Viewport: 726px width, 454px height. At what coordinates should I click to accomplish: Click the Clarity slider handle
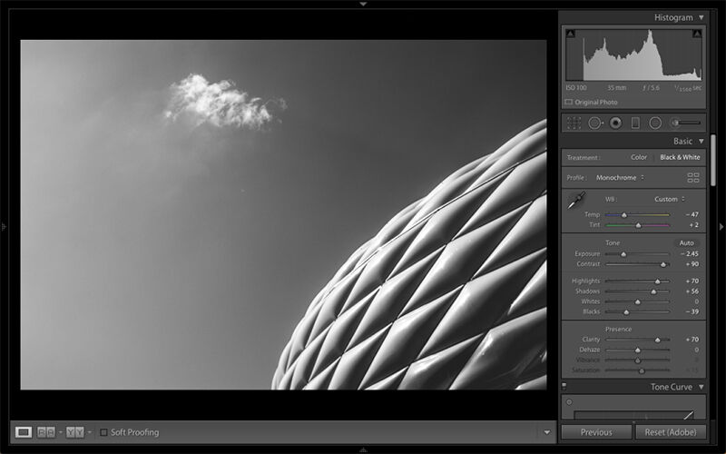click(x=657, y=340)
